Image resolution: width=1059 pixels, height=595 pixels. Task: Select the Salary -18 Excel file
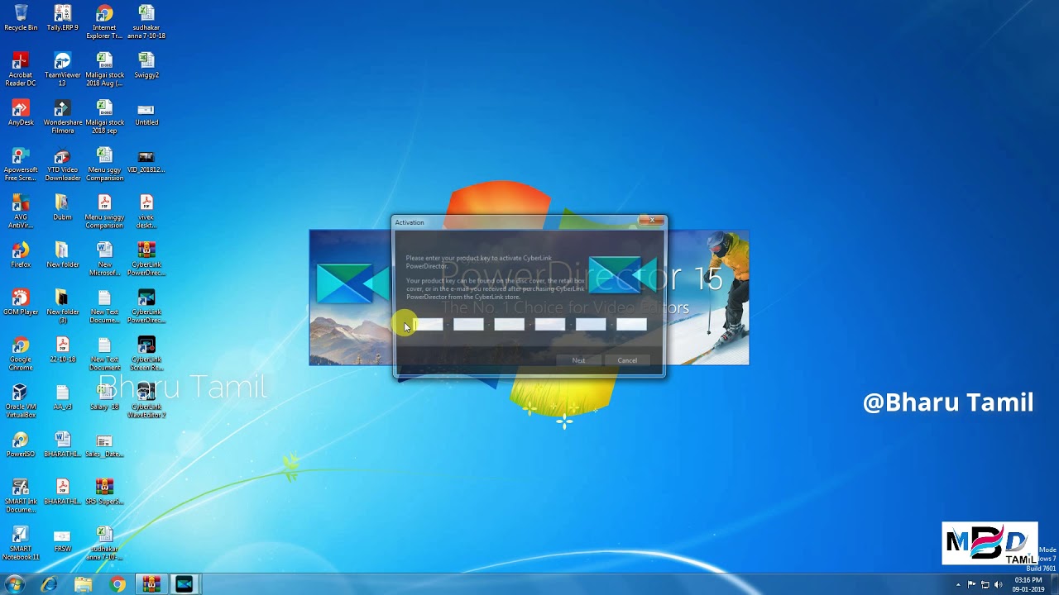[x=104, y=397]
